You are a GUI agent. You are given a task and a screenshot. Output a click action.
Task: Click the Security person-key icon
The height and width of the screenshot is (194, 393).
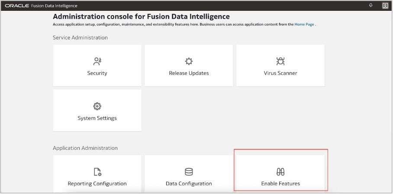pos(97,61)
